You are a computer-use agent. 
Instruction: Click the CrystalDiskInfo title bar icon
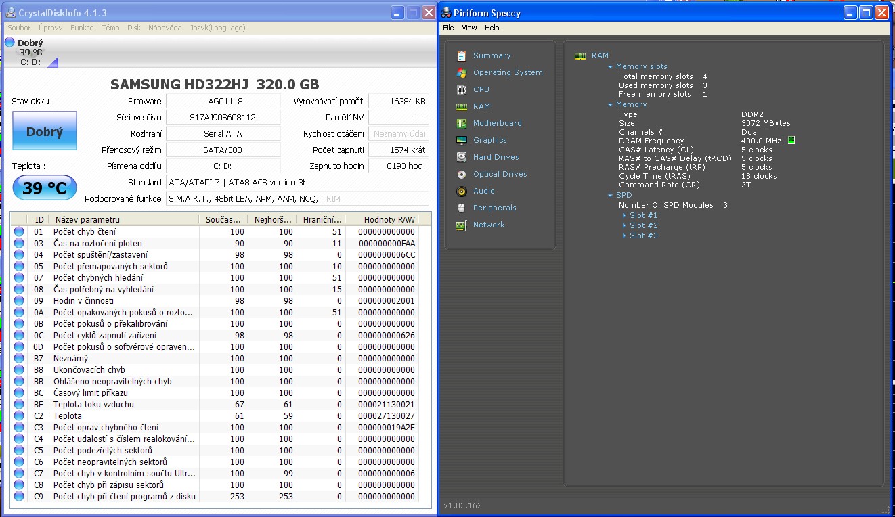(x=10, y=13)
